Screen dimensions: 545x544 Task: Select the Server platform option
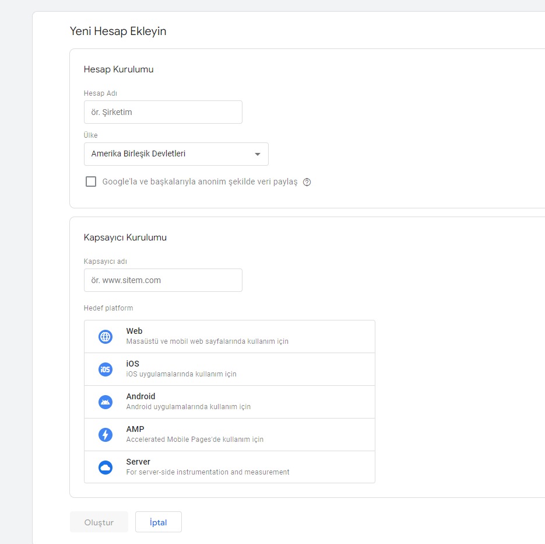230,467
